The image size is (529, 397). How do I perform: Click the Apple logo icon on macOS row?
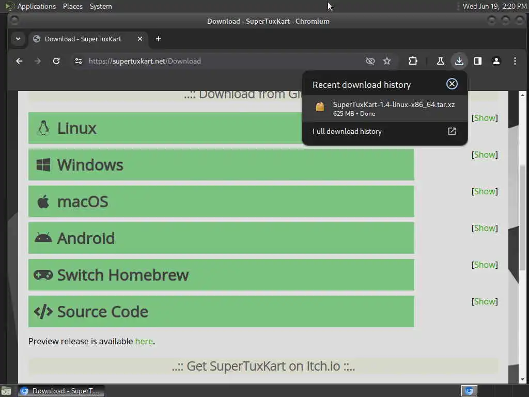[43, 202]
